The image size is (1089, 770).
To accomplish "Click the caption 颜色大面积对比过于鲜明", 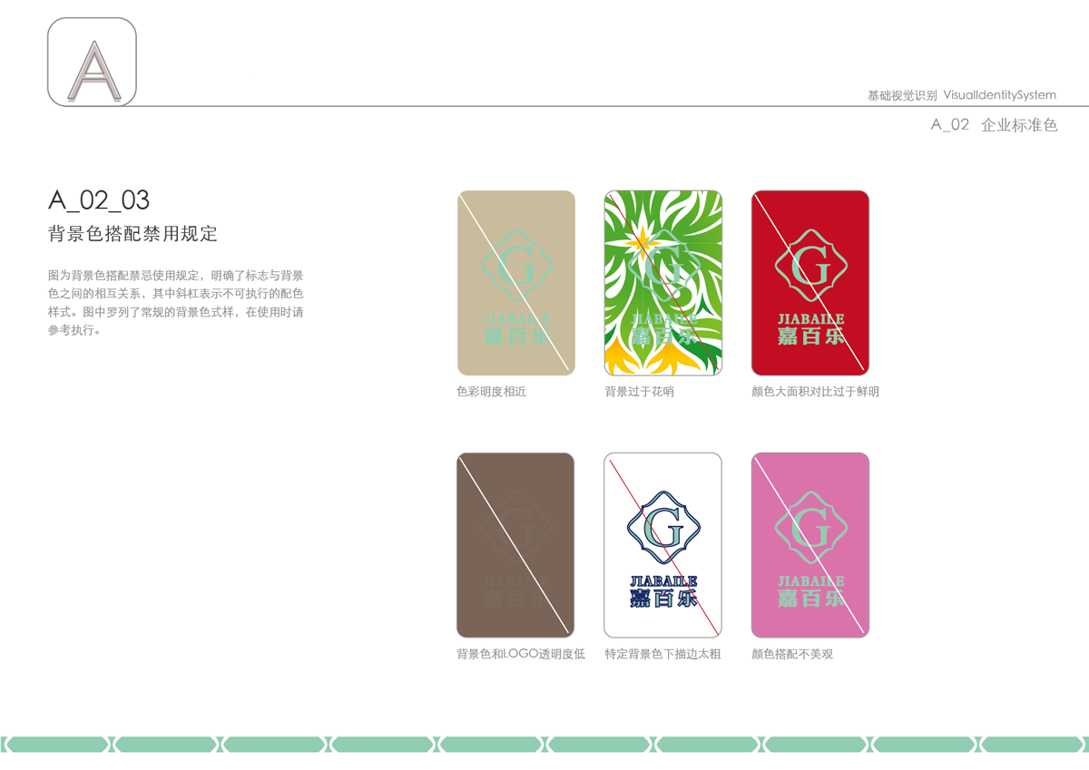I will coord(815,392).
